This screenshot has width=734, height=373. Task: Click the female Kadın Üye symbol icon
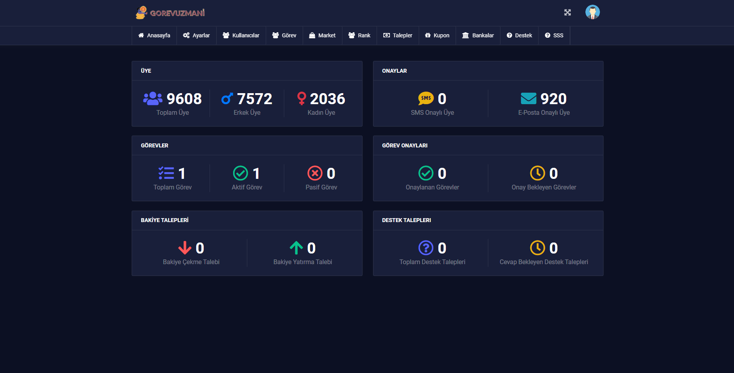pos(302,98)
